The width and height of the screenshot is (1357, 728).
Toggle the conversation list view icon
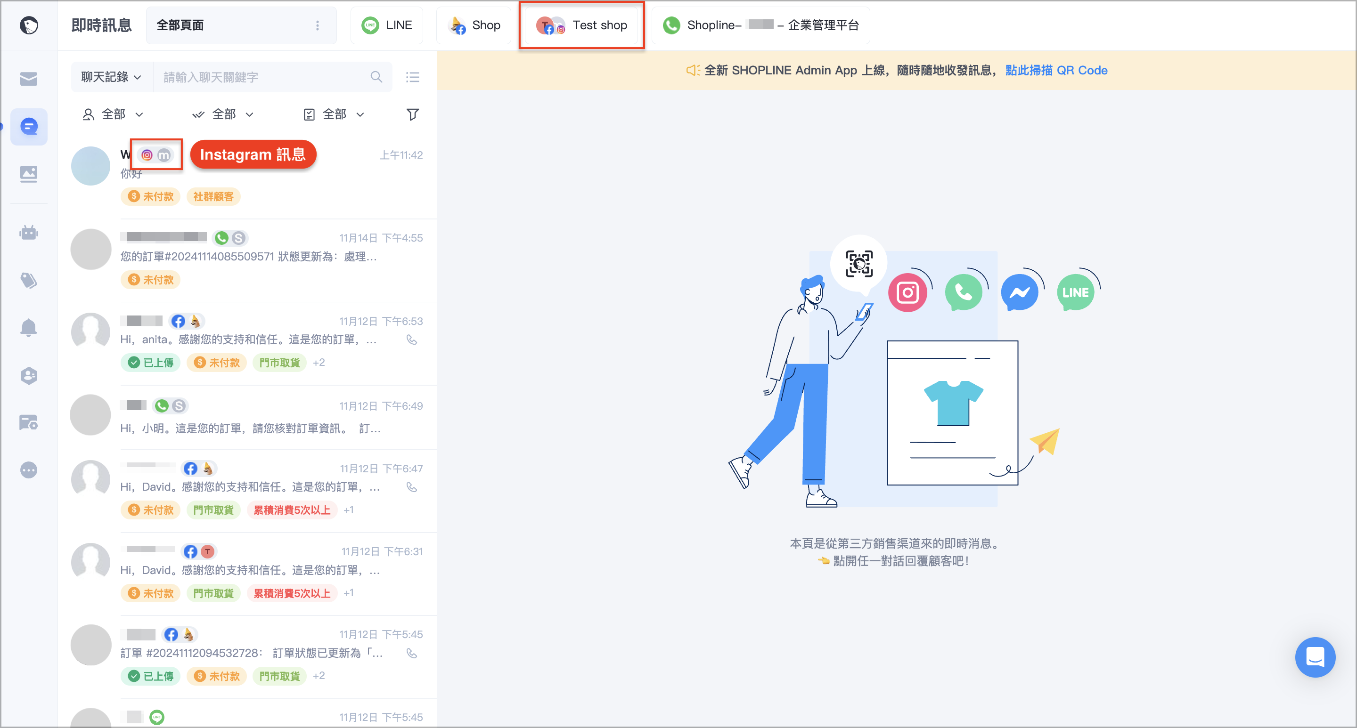412,77
